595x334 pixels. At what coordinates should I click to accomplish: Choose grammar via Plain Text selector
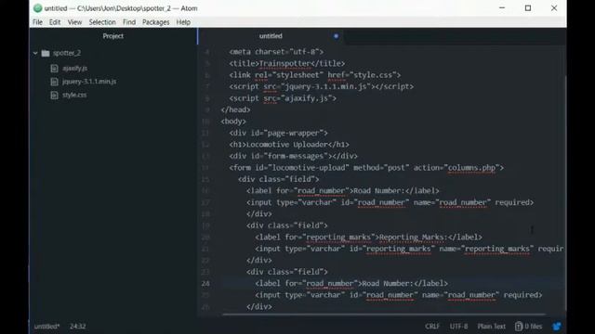coord(491,327)
